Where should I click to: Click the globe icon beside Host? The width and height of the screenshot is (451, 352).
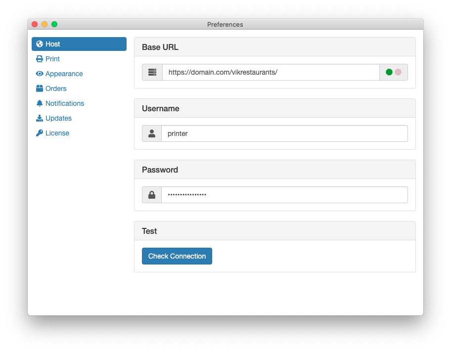pyautogui.click(x=40, y=44)
